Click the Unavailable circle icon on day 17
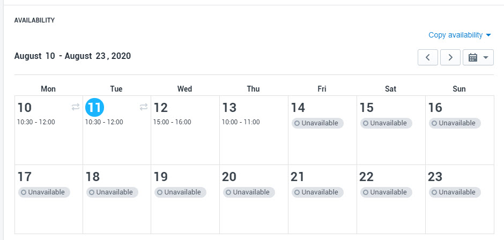This screenshot has width=504, height=240. (x=24, y=192)
